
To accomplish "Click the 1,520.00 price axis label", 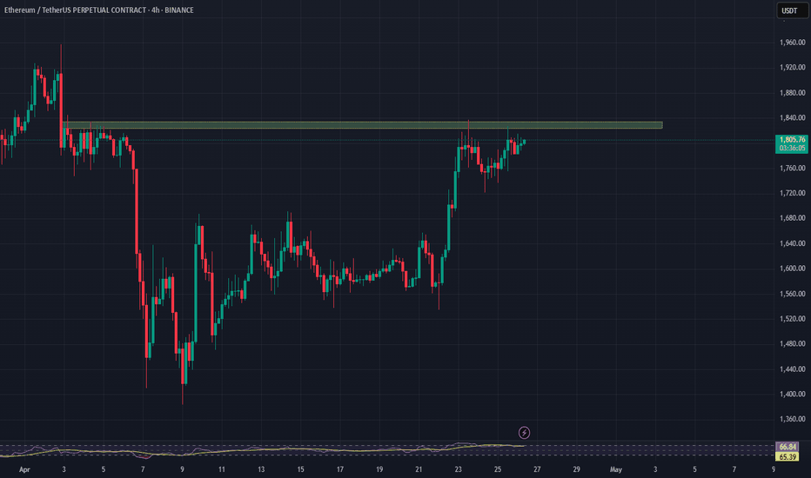I will (x=792, y=319).
